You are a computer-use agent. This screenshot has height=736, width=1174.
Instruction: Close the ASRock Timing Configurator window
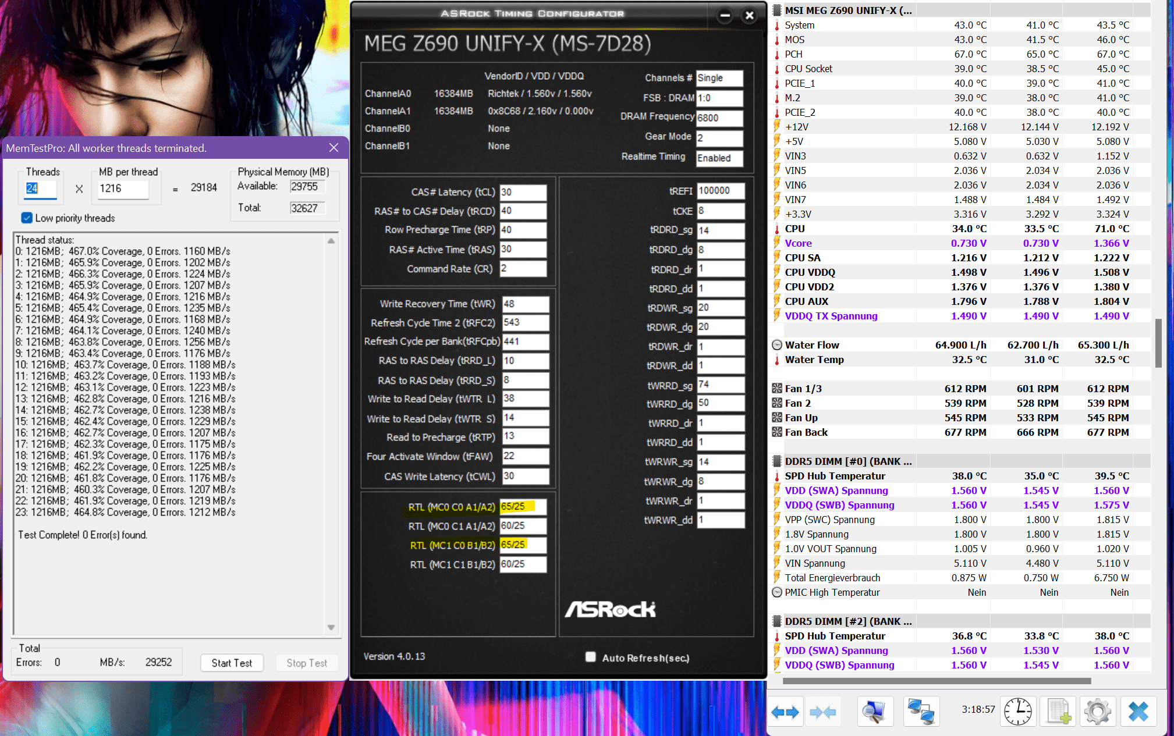coord(750,16)
